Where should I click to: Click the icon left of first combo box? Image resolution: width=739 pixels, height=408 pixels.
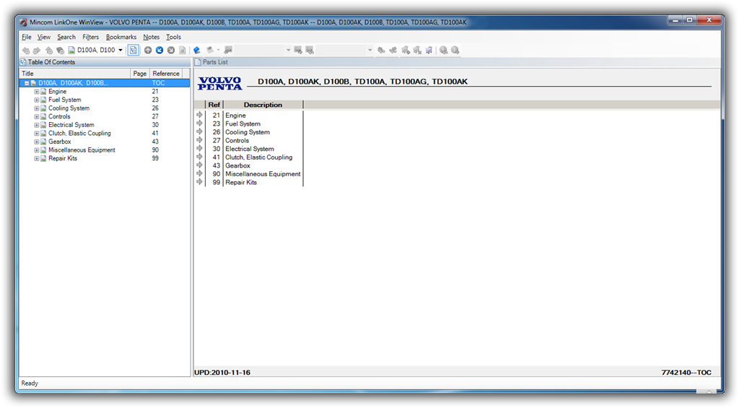(x=228, y=50)
